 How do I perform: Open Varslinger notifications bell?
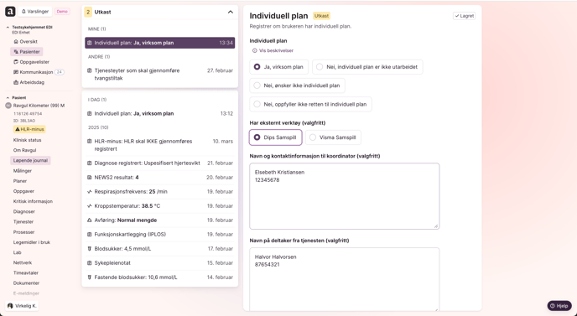pos(35,12)
